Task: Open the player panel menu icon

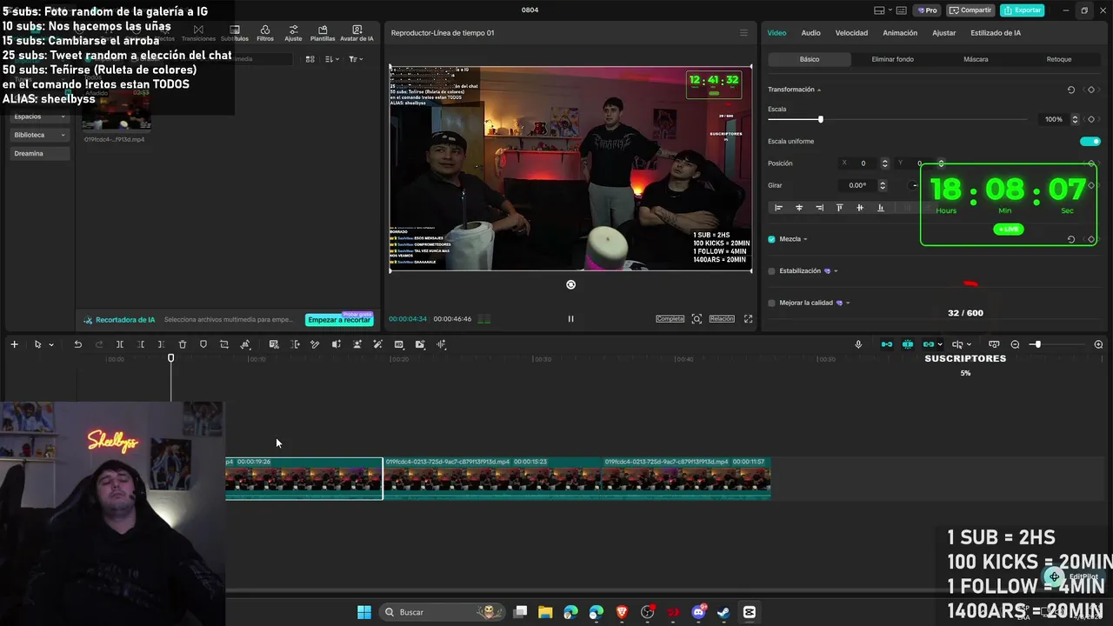Action: coord(743,33)
